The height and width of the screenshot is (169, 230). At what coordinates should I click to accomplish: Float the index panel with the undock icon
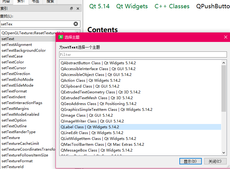[71, 9]
